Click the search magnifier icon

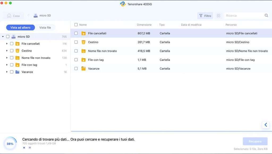pyautogui.click(x=266, y=16)
